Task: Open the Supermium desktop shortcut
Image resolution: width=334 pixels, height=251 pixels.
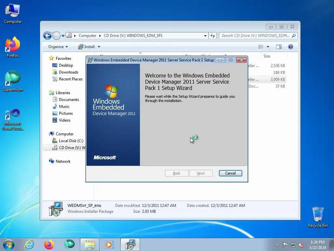Action: coord(13,81)
